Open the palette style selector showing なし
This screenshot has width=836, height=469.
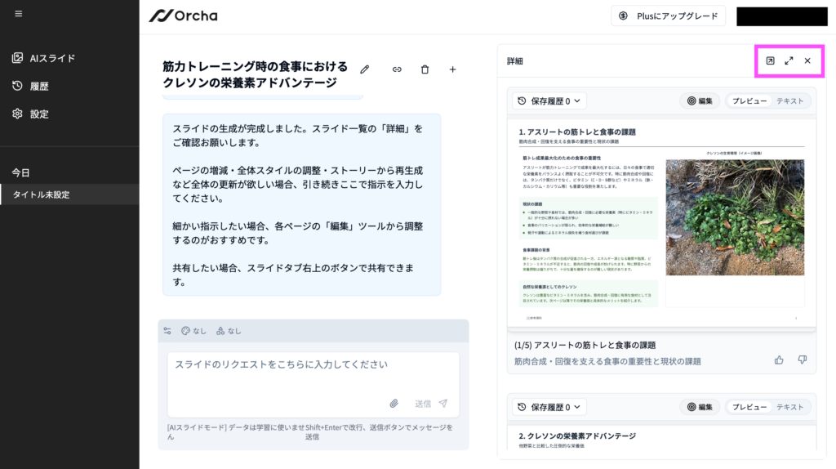[193, 331]
